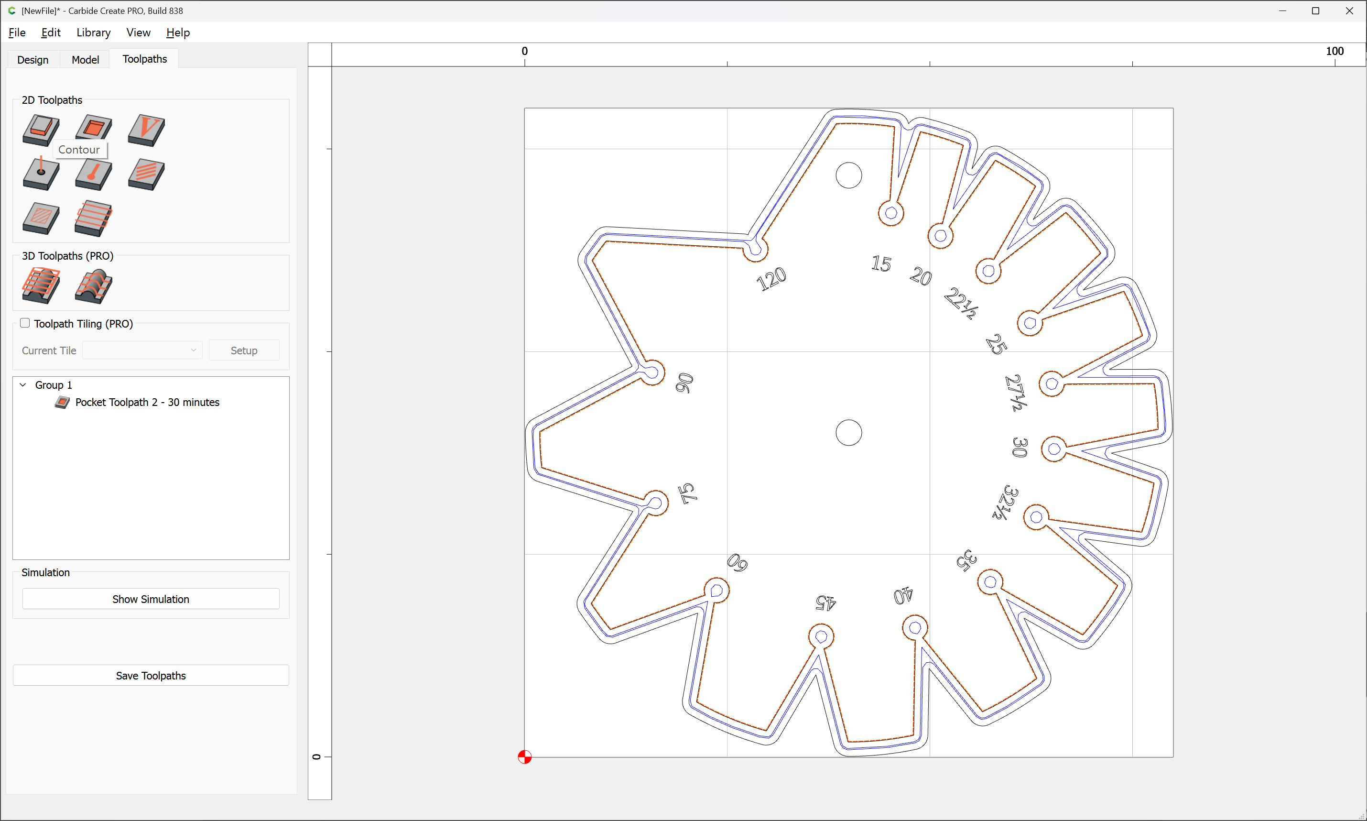
Task: Open the Model tab
Action: [x=85, y=59]
